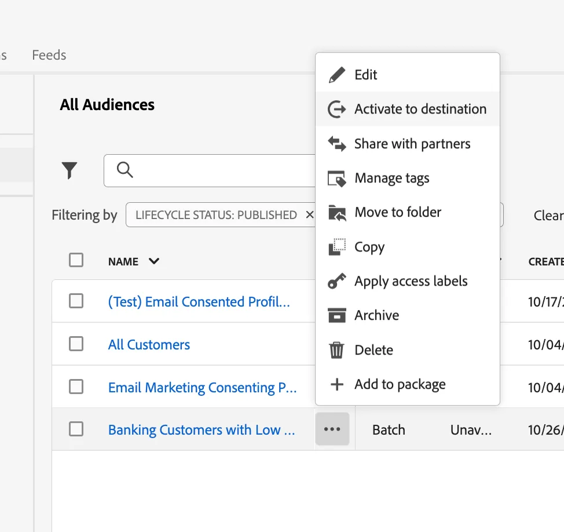The width and height of the screenshot is (564, 532).
Task: Click the Edit pencil icon
Action: (x=337, y=75)
